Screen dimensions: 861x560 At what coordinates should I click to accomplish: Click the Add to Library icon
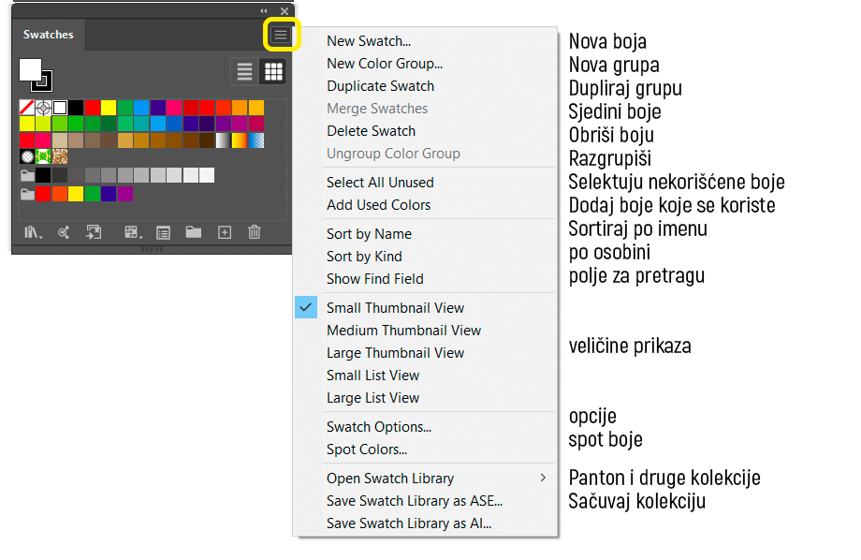(x=94, y=232)
